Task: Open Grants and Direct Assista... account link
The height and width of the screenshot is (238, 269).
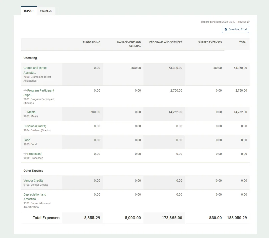Action: coord(35,70)
